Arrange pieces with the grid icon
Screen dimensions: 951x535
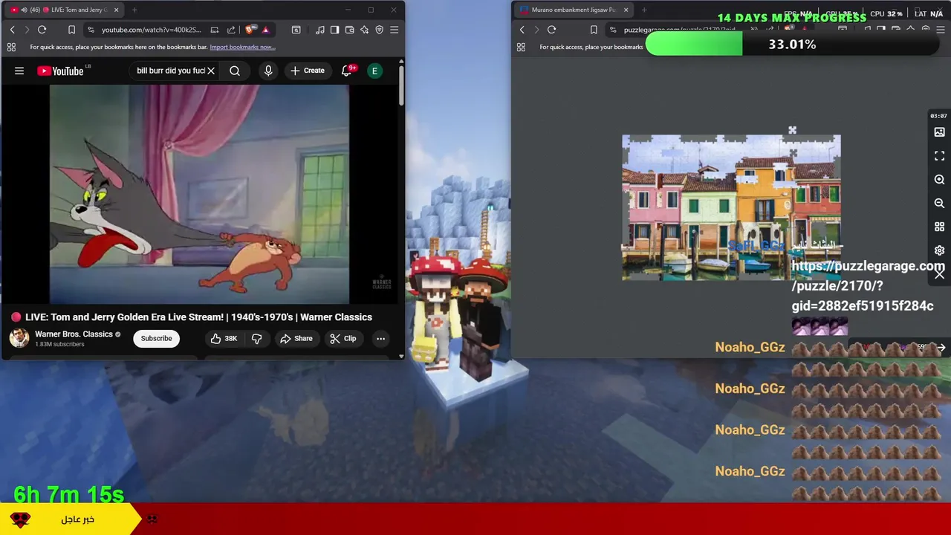pos(939,227)
